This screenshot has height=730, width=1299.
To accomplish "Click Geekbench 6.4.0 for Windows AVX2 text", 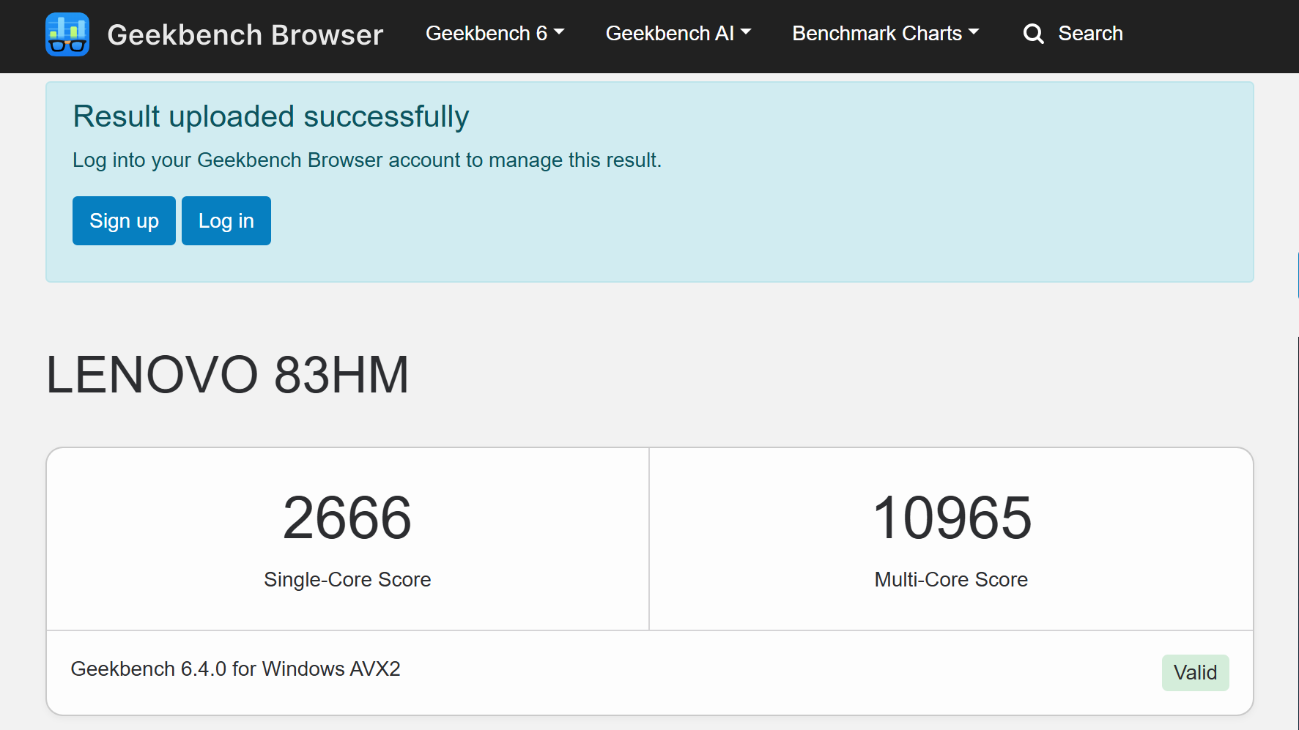I will [x=235, y=668].
